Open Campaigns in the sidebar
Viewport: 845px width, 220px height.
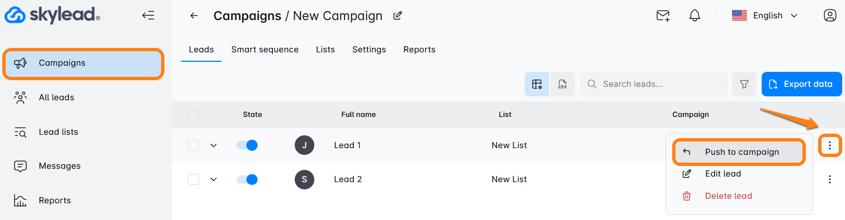click(x=84, y=63)
